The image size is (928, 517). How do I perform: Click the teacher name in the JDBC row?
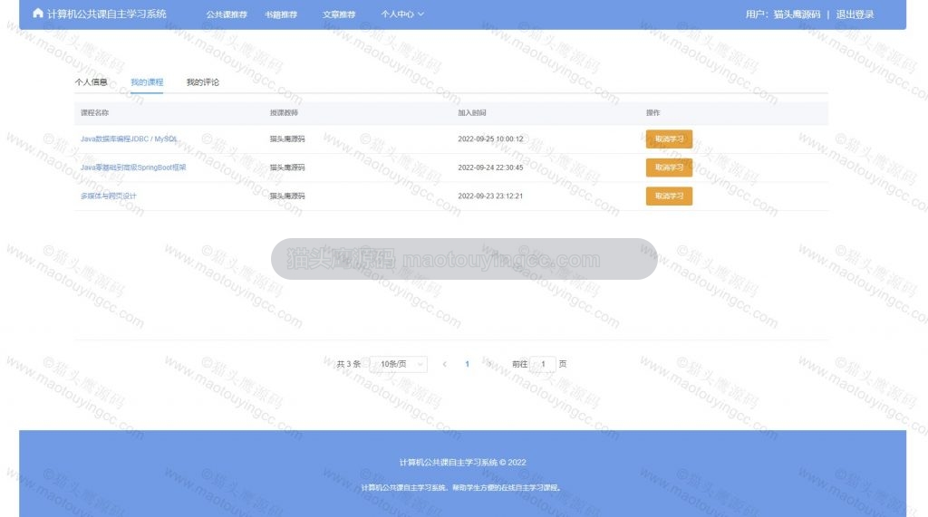coord(287,139)
